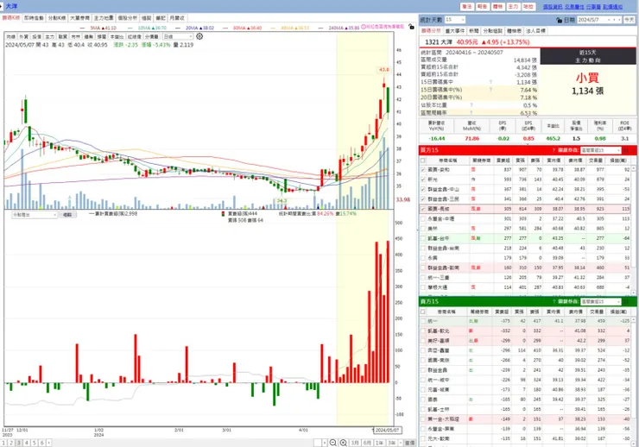639x447 pixels.
Task: Switch to the 個股分析 tab
Action: [x=128, y=18]
